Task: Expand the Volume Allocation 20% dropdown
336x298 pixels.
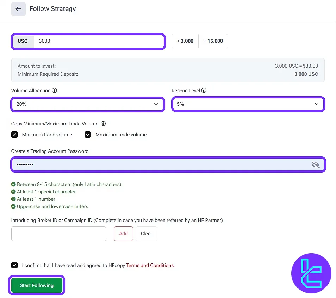Action: tap(88, 104)
